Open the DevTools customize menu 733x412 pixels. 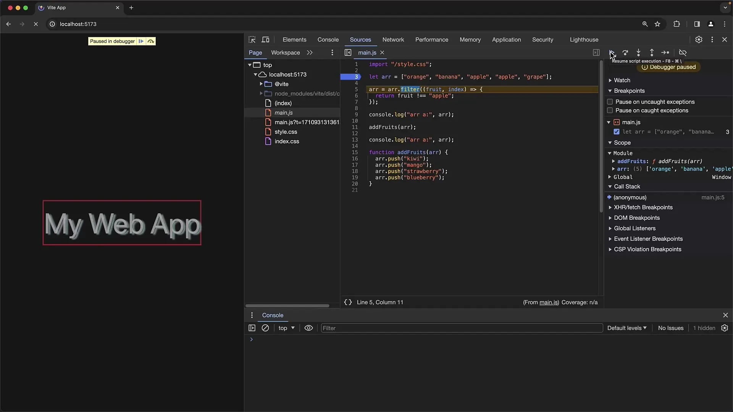pyautogui.click(x=712, y=40)
